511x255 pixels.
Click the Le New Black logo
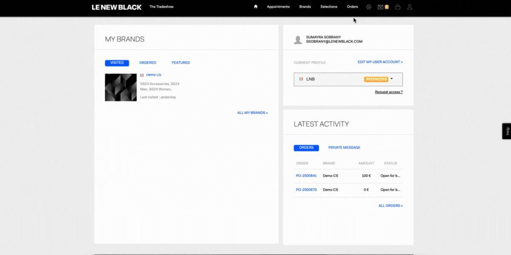[x=117, y=7]
